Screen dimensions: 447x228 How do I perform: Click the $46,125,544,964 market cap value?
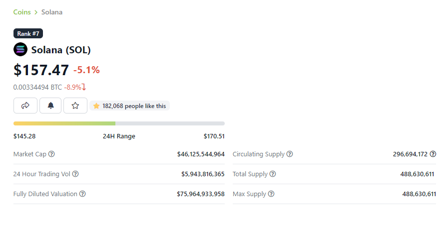[x=201, y=154]
